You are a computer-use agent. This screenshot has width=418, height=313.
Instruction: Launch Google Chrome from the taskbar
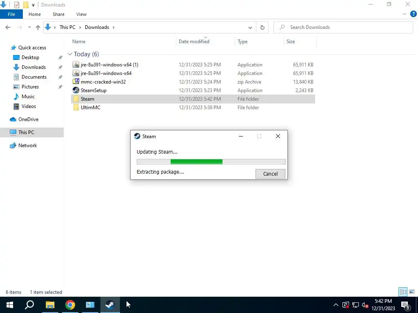click(x=70, y=305)
